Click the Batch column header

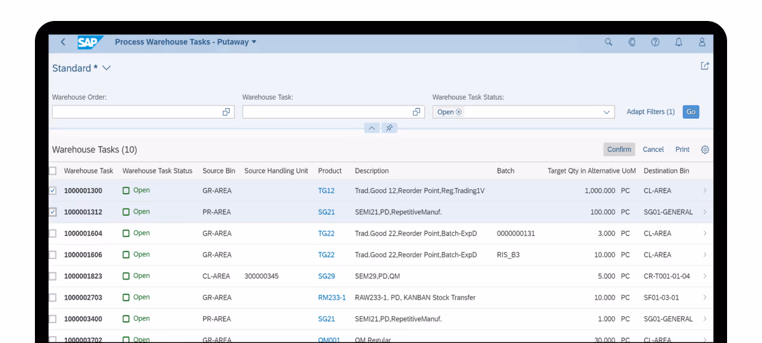505,171
